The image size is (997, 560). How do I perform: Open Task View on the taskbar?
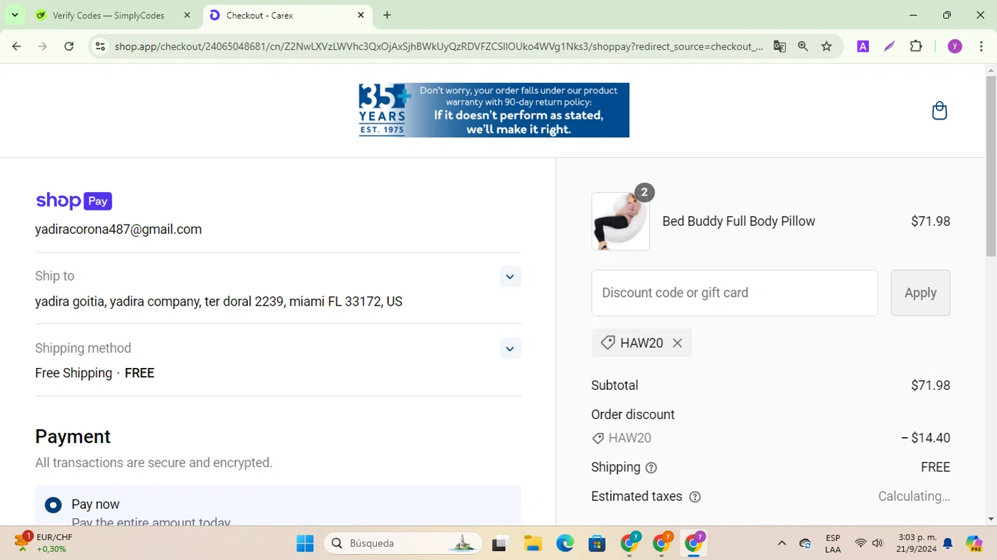pos(500,543)
